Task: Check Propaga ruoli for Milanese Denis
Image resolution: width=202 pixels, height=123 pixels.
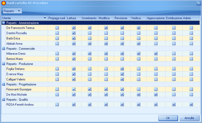Action: [57, 53]
